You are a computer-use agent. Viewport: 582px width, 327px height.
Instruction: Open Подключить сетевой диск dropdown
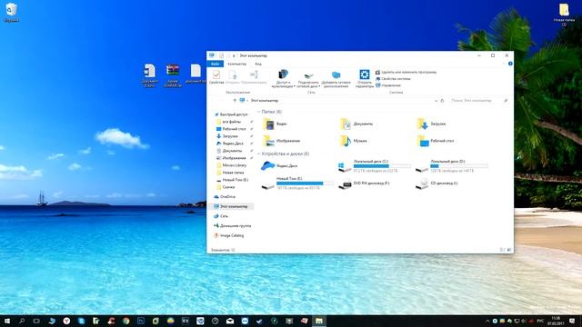(308, 79)
